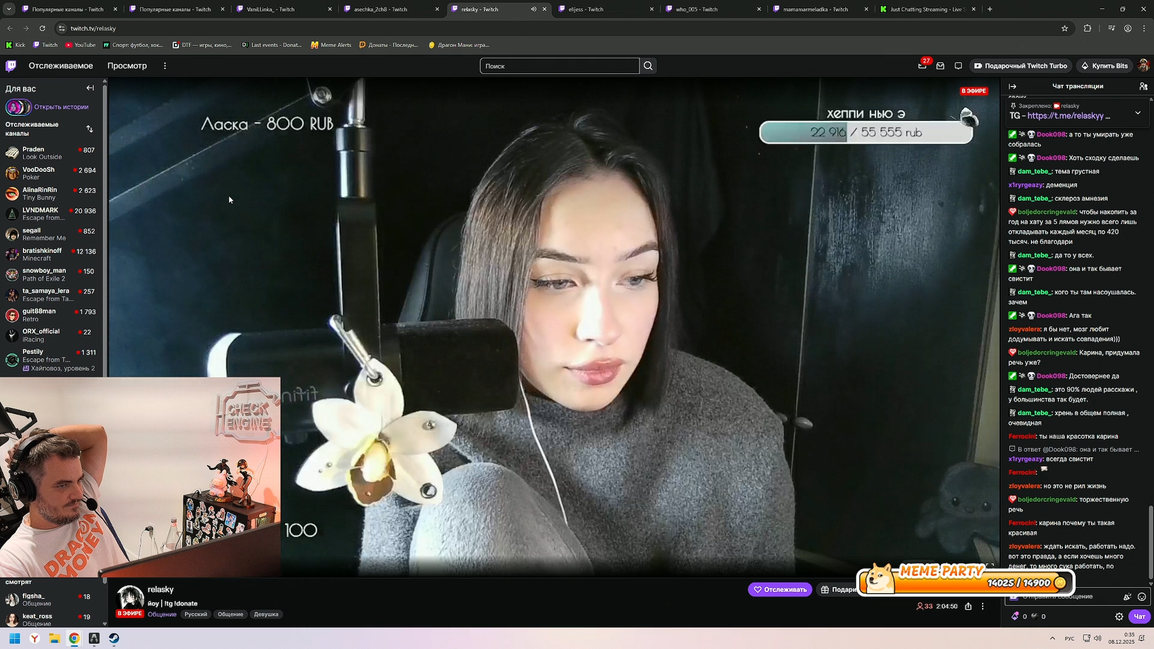Image resolution: width=1154 pixels, height=649 pixels.
Task: Mute the relasky browser tab audio
Action: click(x=533, y=9)
